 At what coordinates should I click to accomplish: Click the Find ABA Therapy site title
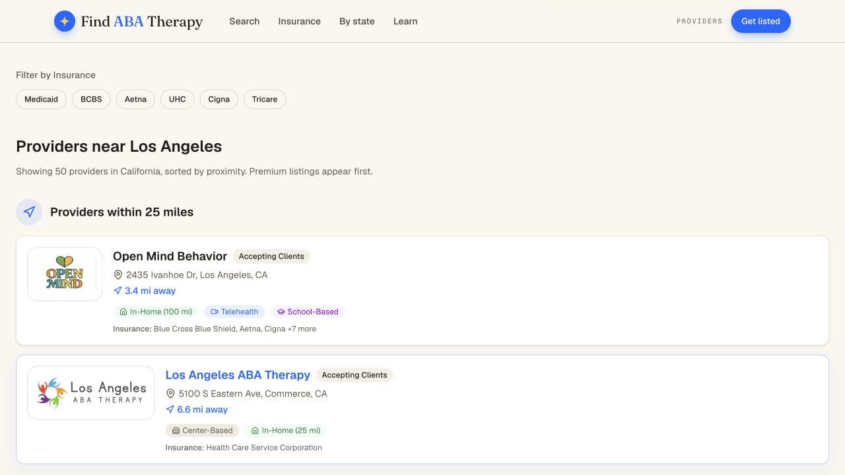pyautogui.click(x=141, y=21)
